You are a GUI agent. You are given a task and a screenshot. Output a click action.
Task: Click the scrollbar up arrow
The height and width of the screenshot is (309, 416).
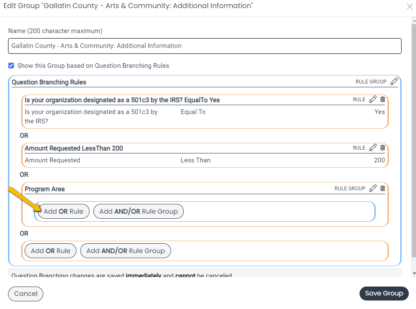tap(414, 20)
